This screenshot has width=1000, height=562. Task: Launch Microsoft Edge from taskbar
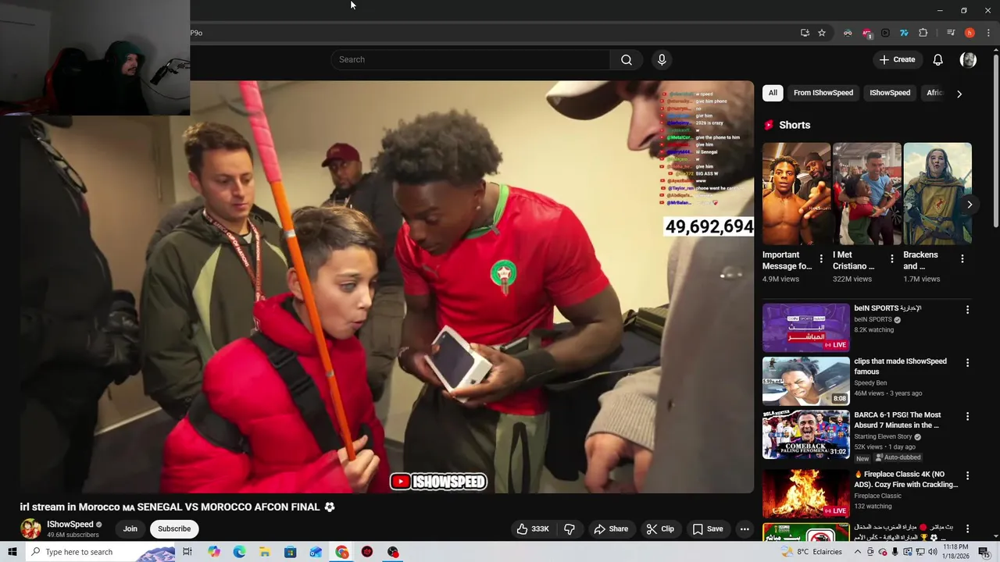239,552
